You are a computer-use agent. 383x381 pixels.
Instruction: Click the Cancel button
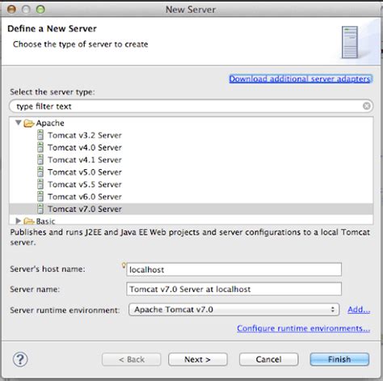(268, 359)
